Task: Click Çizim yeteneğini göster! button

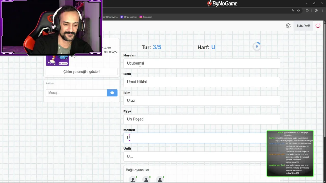Action: pyautogui.click(x=81, y=72)
